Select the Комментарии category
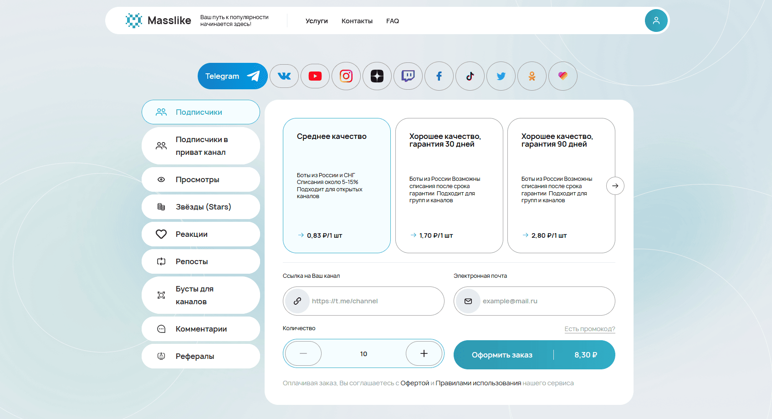772x419 pixels. click(x=201, y=329)
